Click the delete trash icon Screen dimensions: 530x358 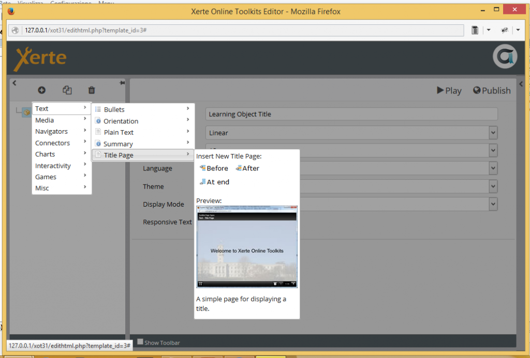pos(92,90)
